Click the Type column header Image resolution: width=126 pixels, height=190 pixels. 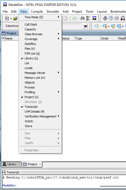pos(88,38)
